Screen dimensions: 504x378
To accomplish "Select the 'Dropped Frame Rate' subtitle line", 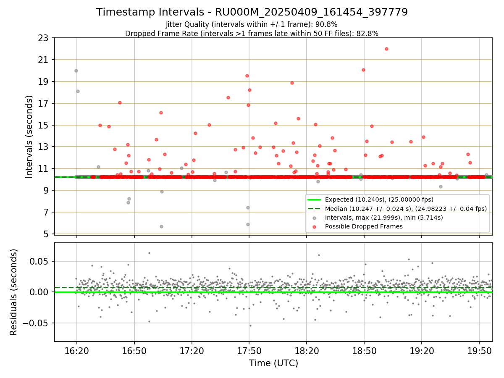I will click(252, 34).
